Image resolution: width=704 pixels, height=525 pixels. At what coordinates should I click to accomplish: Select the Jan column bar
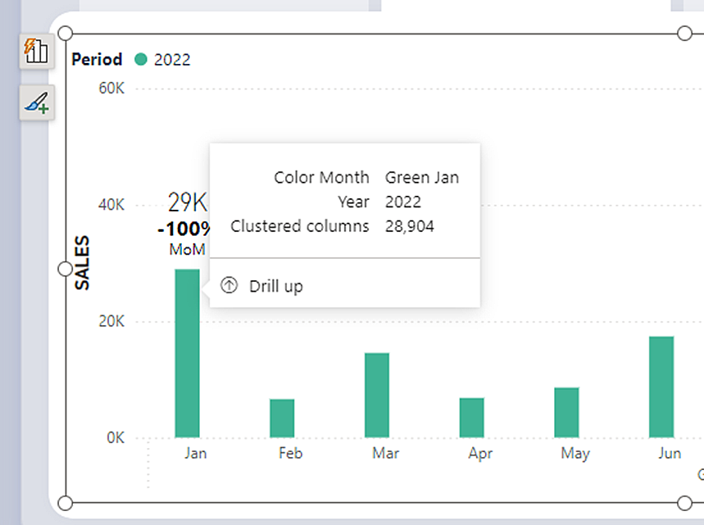[x=186, y=352]
